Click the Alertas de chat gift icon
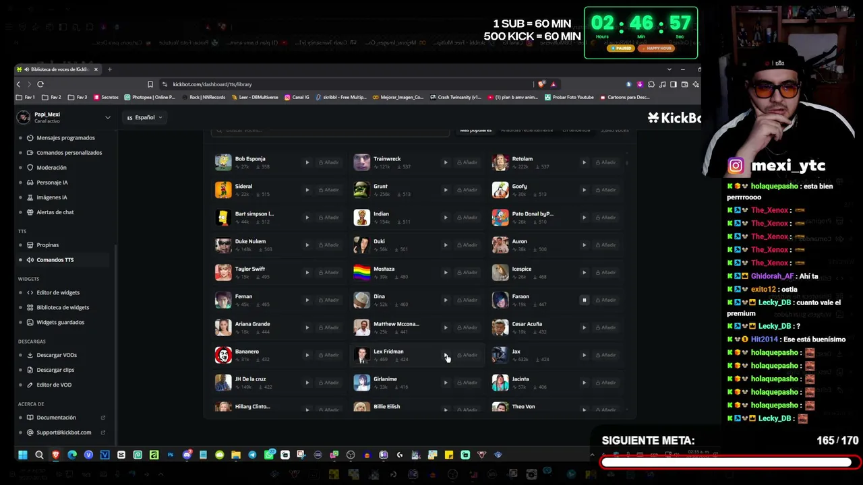Viewport: 863px width, 485px height. coord(30,212)
